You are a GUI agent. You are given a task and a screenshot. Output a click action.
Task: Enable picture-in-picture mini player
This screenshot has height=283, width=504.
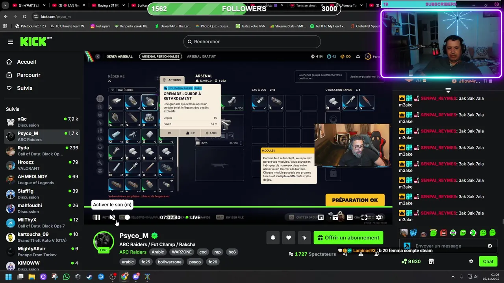[x=321, y=217]
